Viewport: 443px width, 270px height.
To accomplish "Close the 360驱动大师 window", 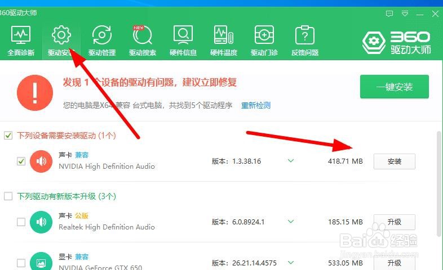I will [x=435, y=13].
